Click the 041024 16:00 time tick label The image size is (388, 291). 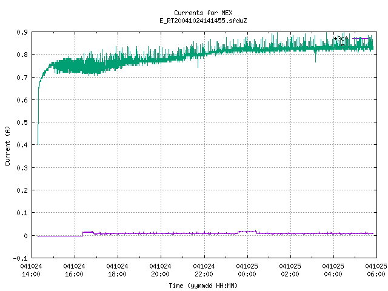tap(74, 270)
